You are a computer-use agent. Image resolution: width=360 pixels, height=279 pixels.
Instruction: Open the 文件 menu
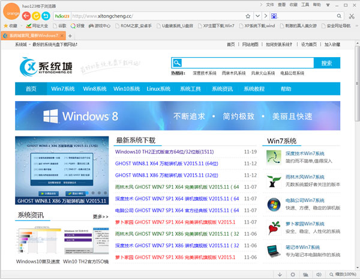coord(270,5)
